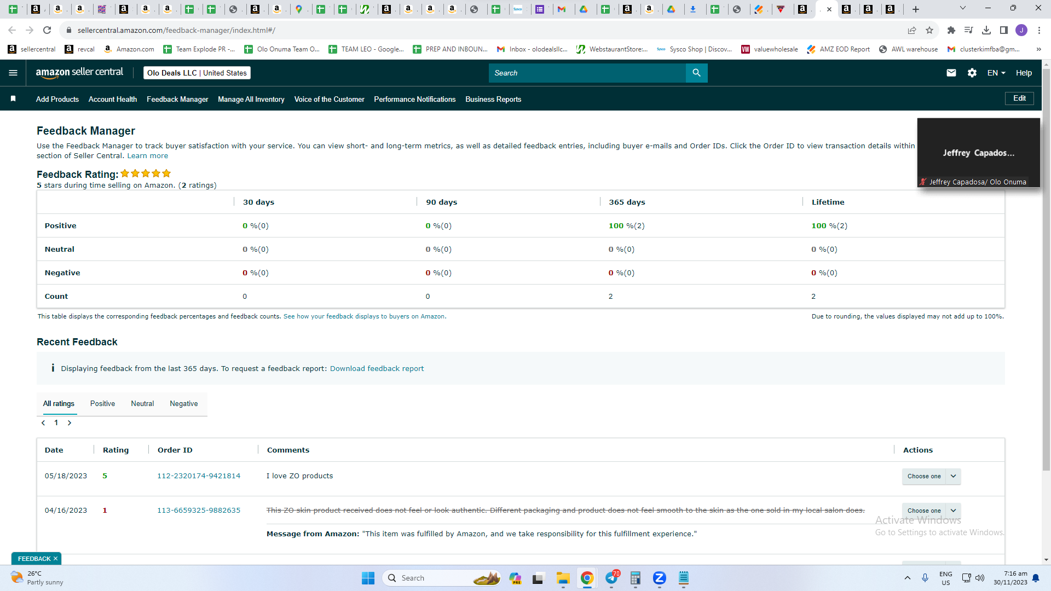
Task: Go to the next feedback page
Action: coord(70,423)
